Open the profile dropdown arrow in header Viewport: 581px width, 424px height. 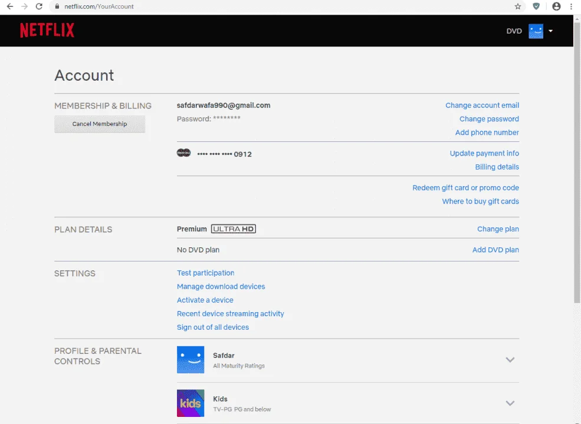pyautogui.click(x=550, y=31)
